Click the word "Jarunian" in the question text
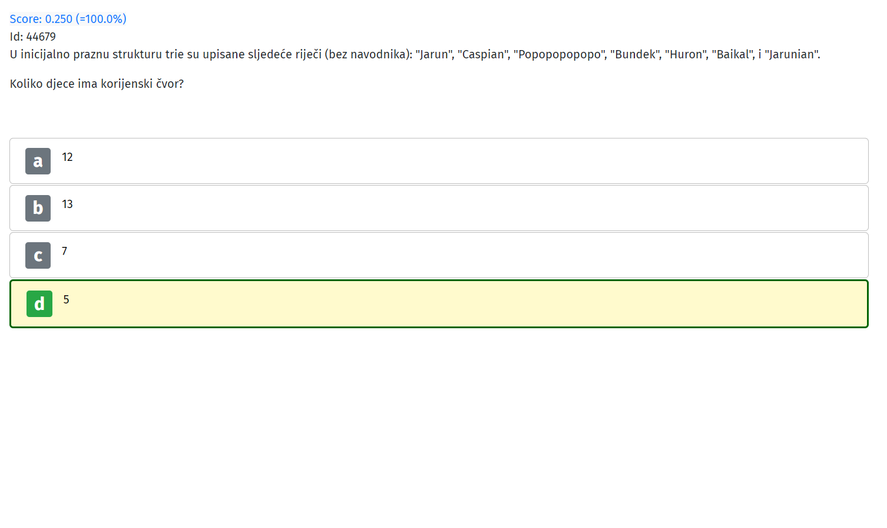 pyautogui.click(x=792, y=55)
